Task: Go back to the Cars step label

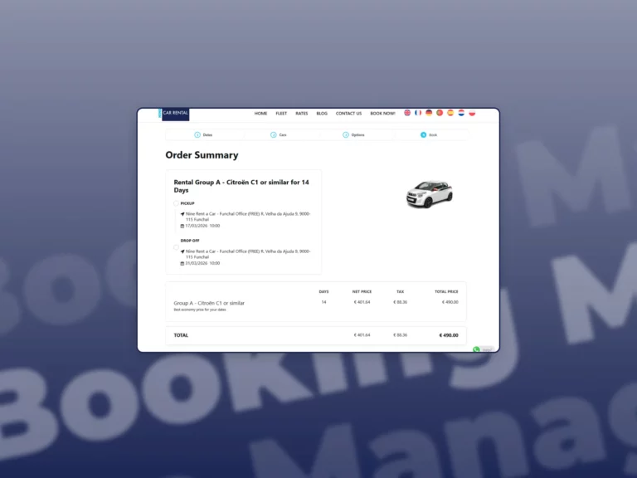Action: [283, 135]
